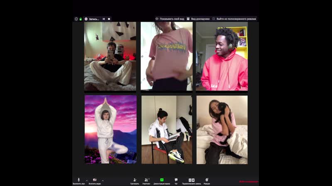Viewport: 332px width, 186px height.
Task: Click the pause-recording icon in the bottom toolbar
Action: click(190, 180)
